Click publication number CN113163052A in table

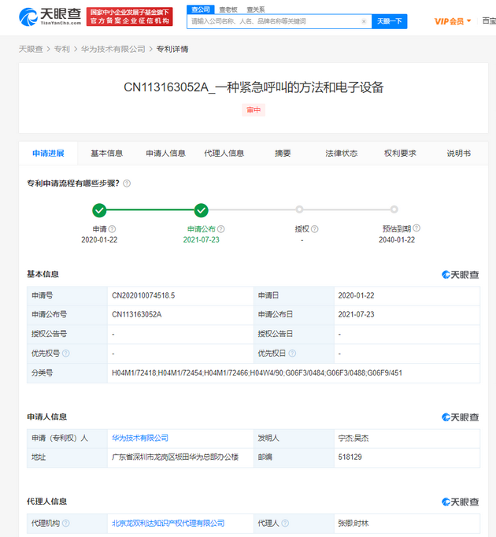137,314
